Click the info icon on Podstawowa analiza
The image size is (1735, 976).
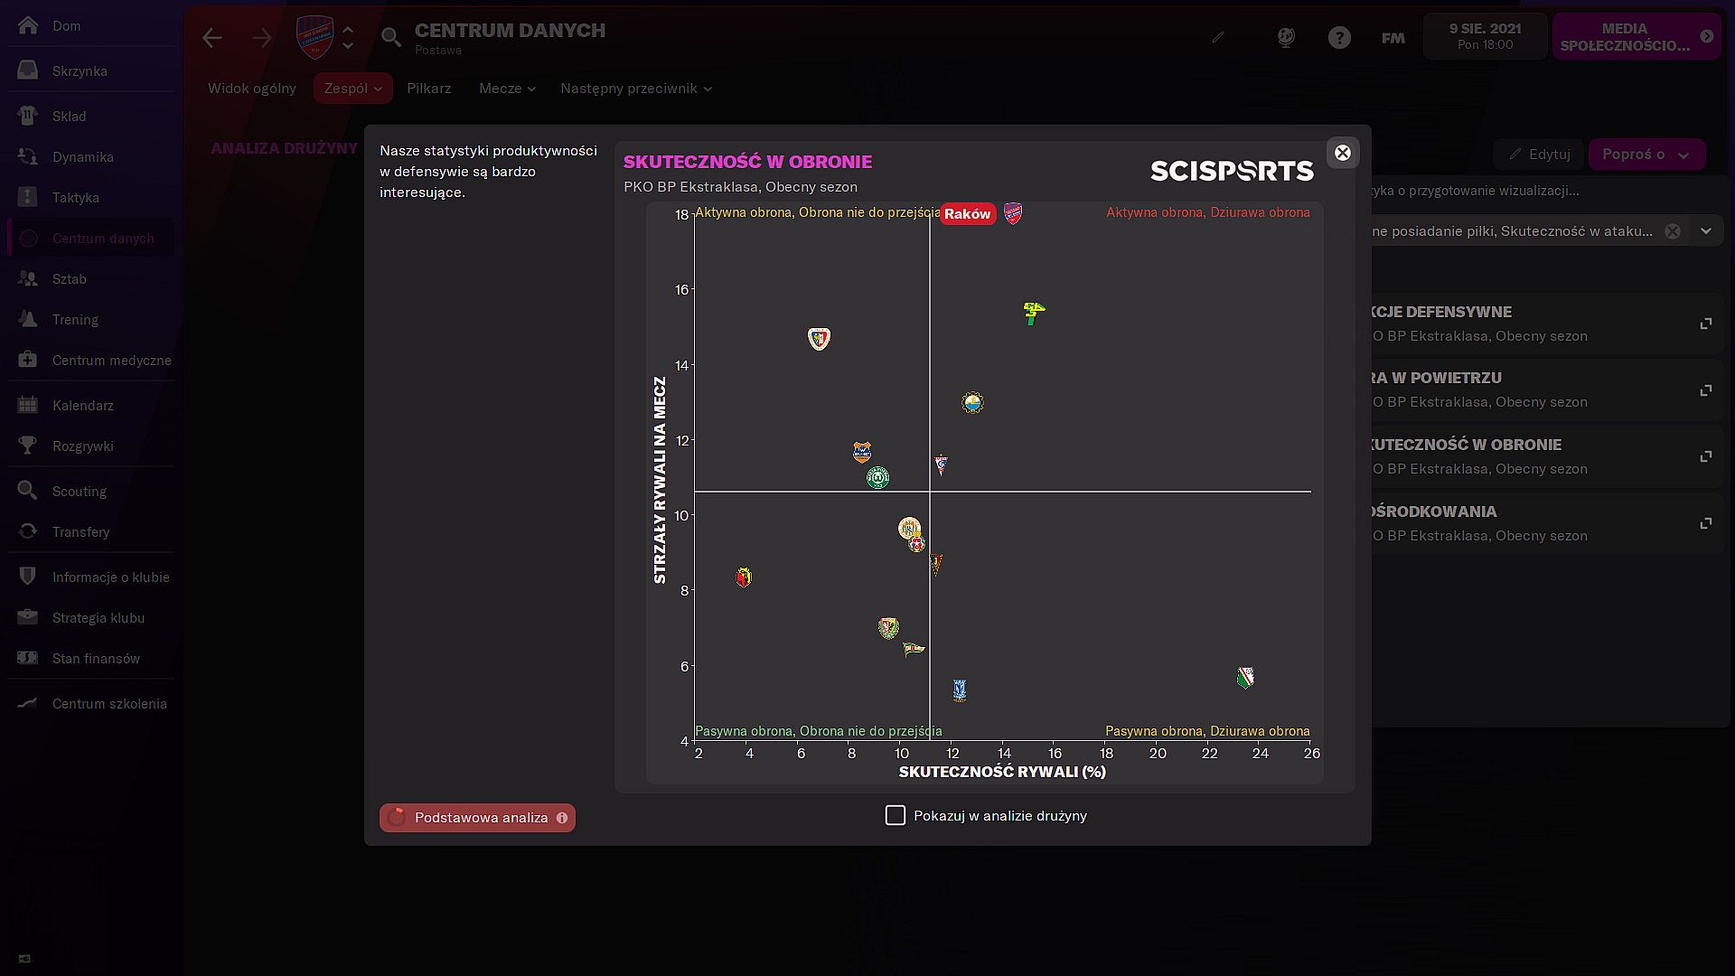coord(562,818)
